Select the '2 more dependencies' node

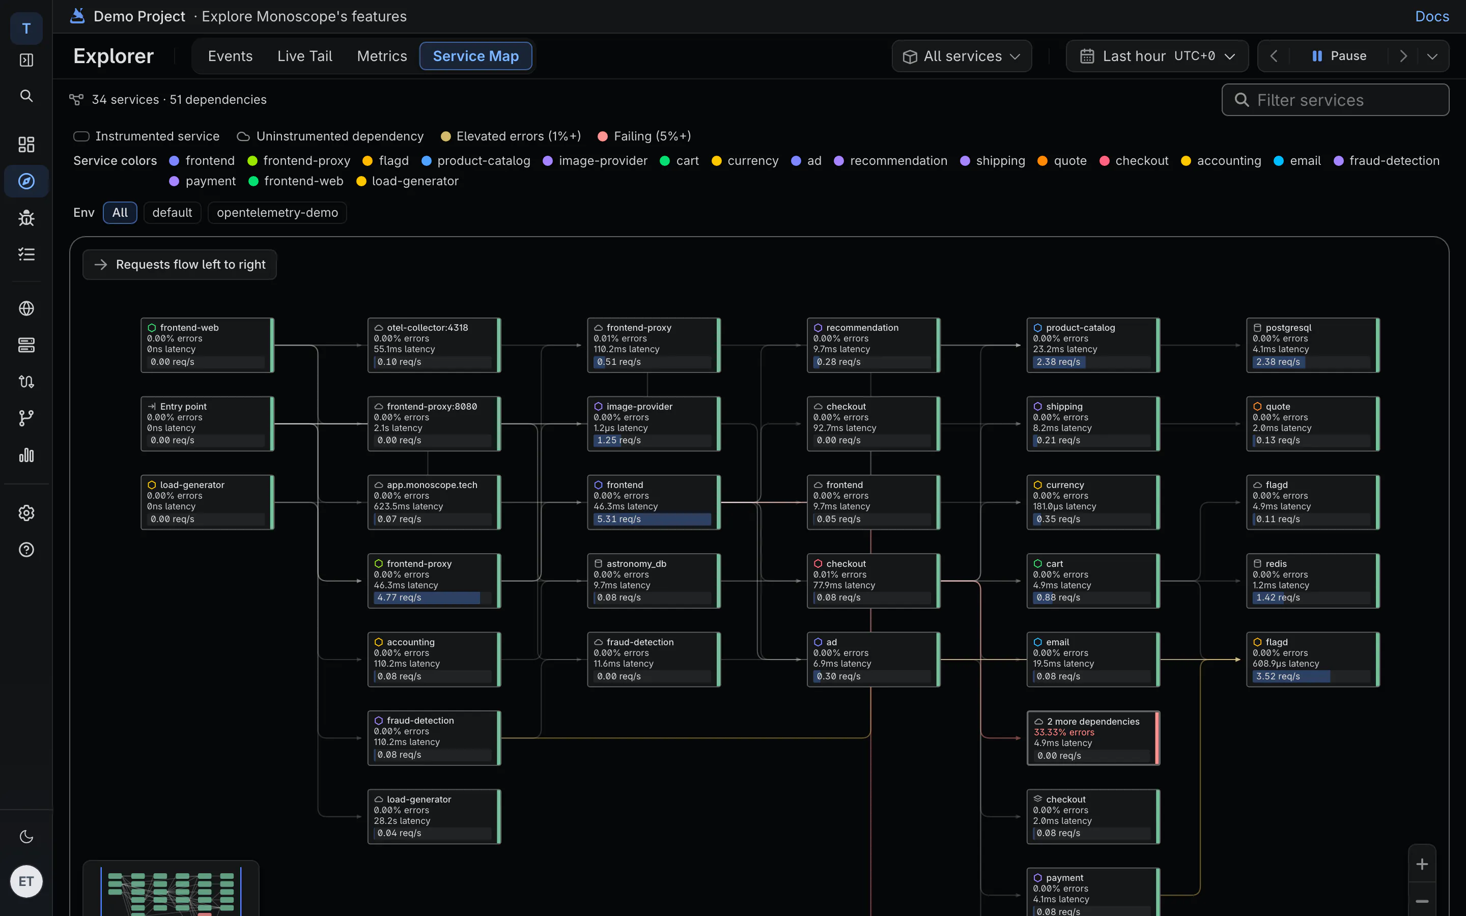tap(1093, 738)
